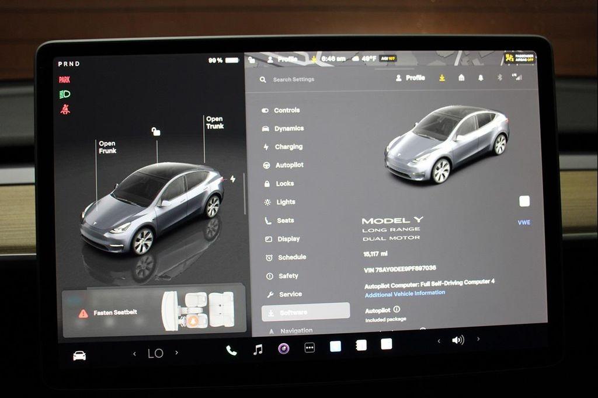Adjust the speaker volume control
The image size is (598, 398).
(x=457, y=339)
